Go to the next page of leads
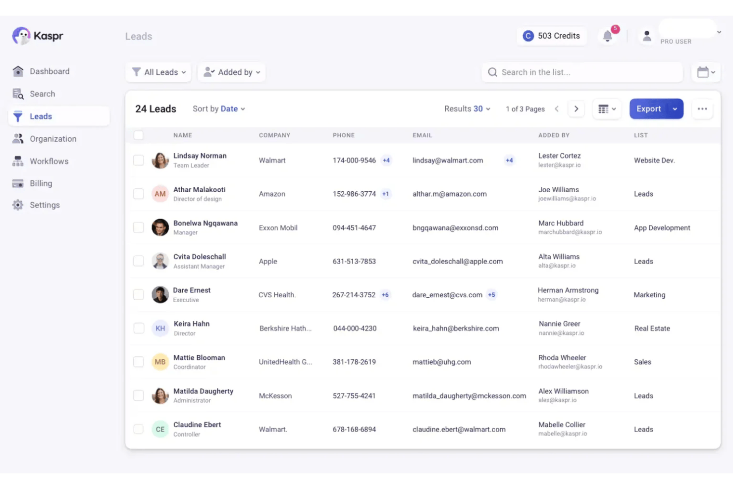 click(576, 109)
